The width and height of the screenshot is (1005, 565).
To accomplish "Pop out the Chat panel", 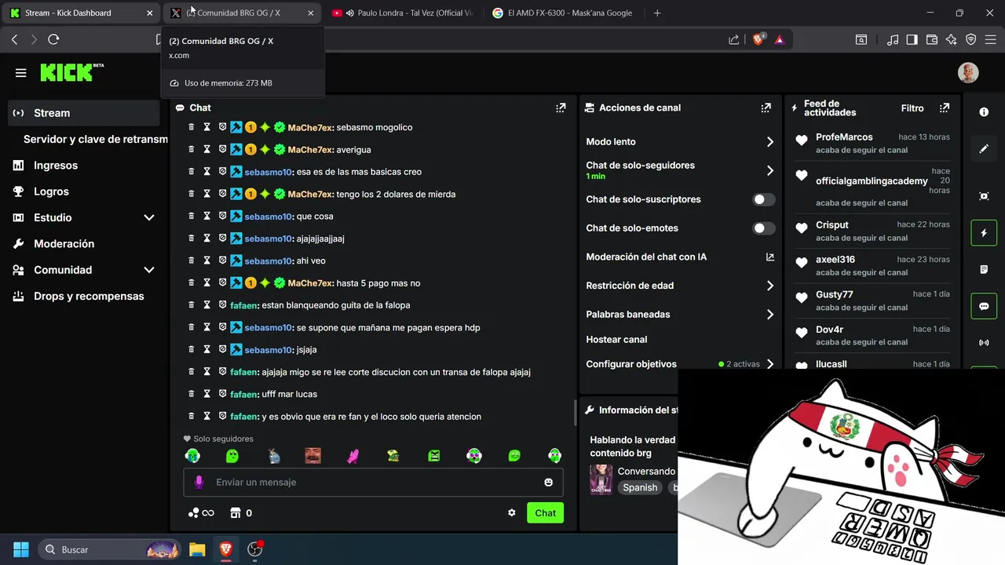I will coord(561,108).
